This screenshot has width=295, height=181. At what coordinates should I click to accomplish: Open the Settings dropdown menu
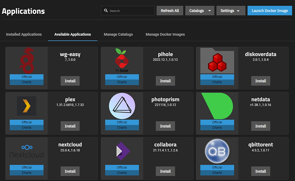point(231,11)
